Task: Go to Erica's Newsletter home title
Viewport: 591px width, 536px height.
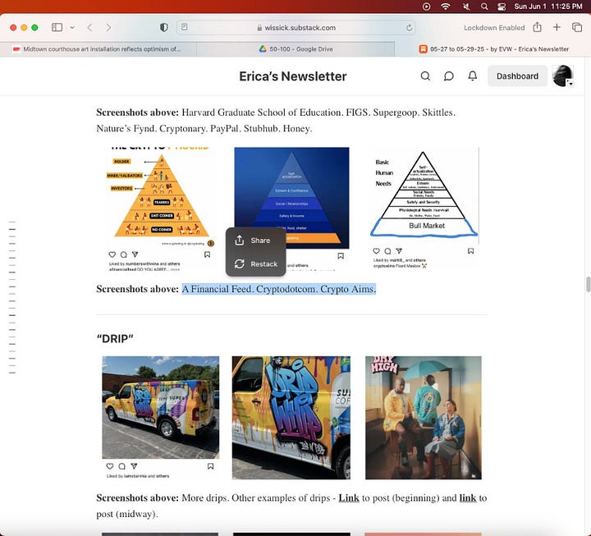Action: (x=293, y=76)
